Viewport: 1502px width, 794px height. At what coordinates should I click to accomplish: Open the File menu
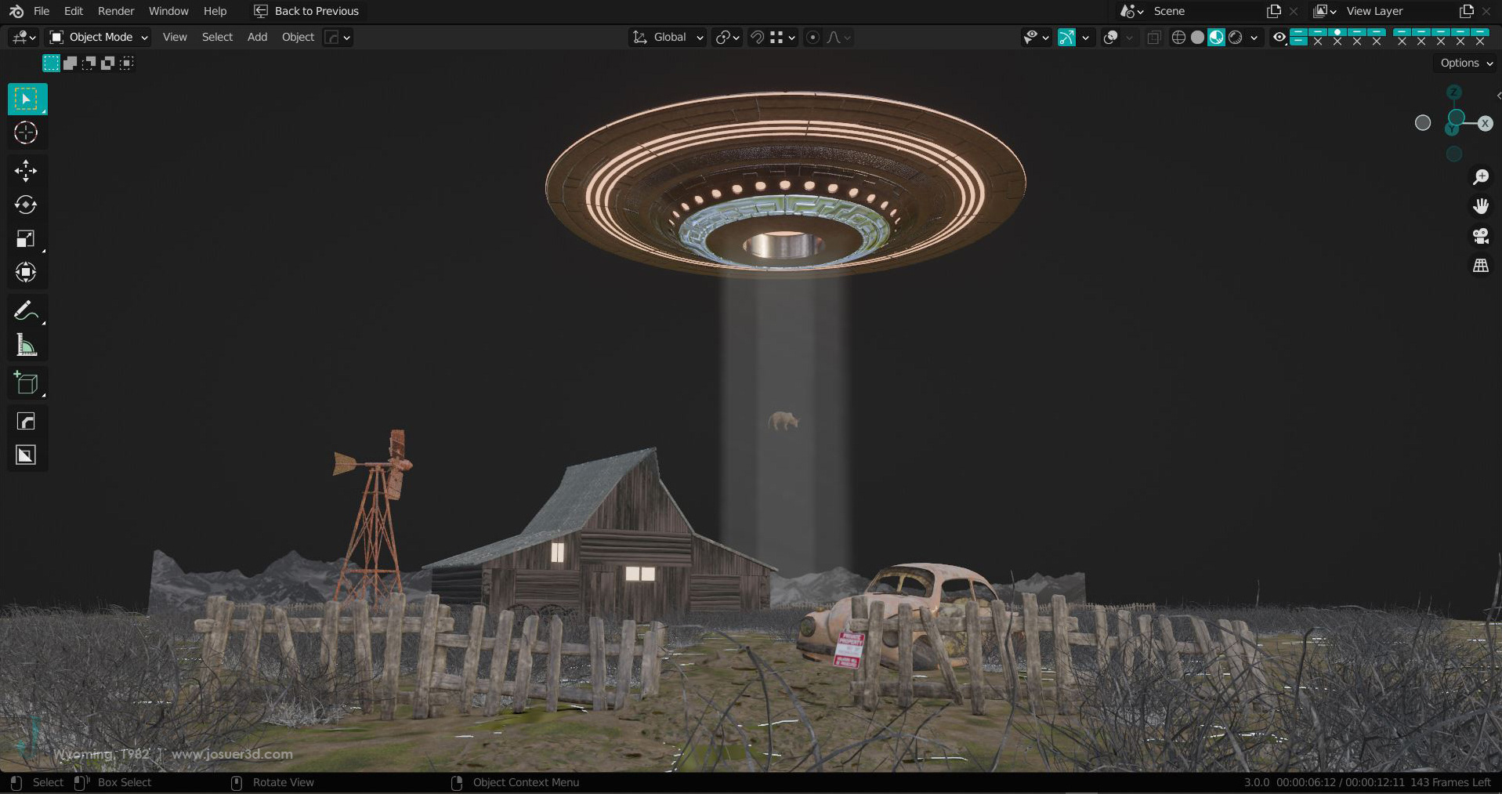[42, 11]
